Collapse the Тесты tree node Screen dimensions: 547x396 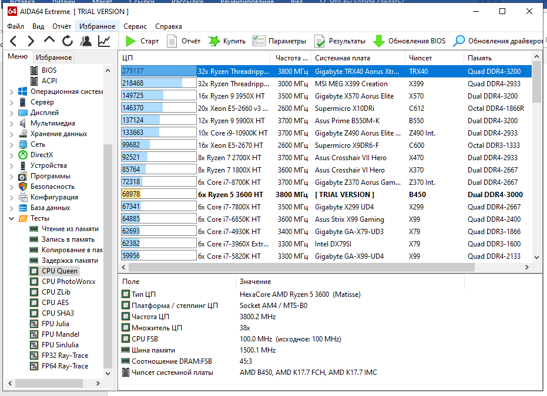coord(12,218)
